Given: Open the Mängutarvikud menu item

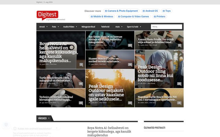Looking at the screenshot, I should tap(88, 27).
